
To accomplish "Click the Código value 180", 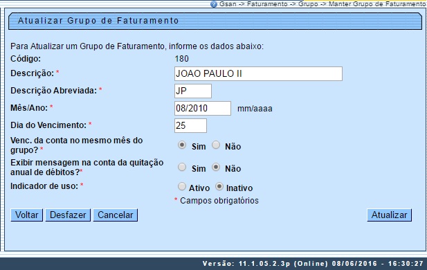I will 181,59.
